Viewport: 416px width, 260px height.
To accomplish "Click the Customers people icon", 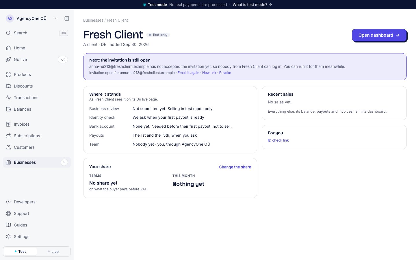I will [x=8, y=147].
